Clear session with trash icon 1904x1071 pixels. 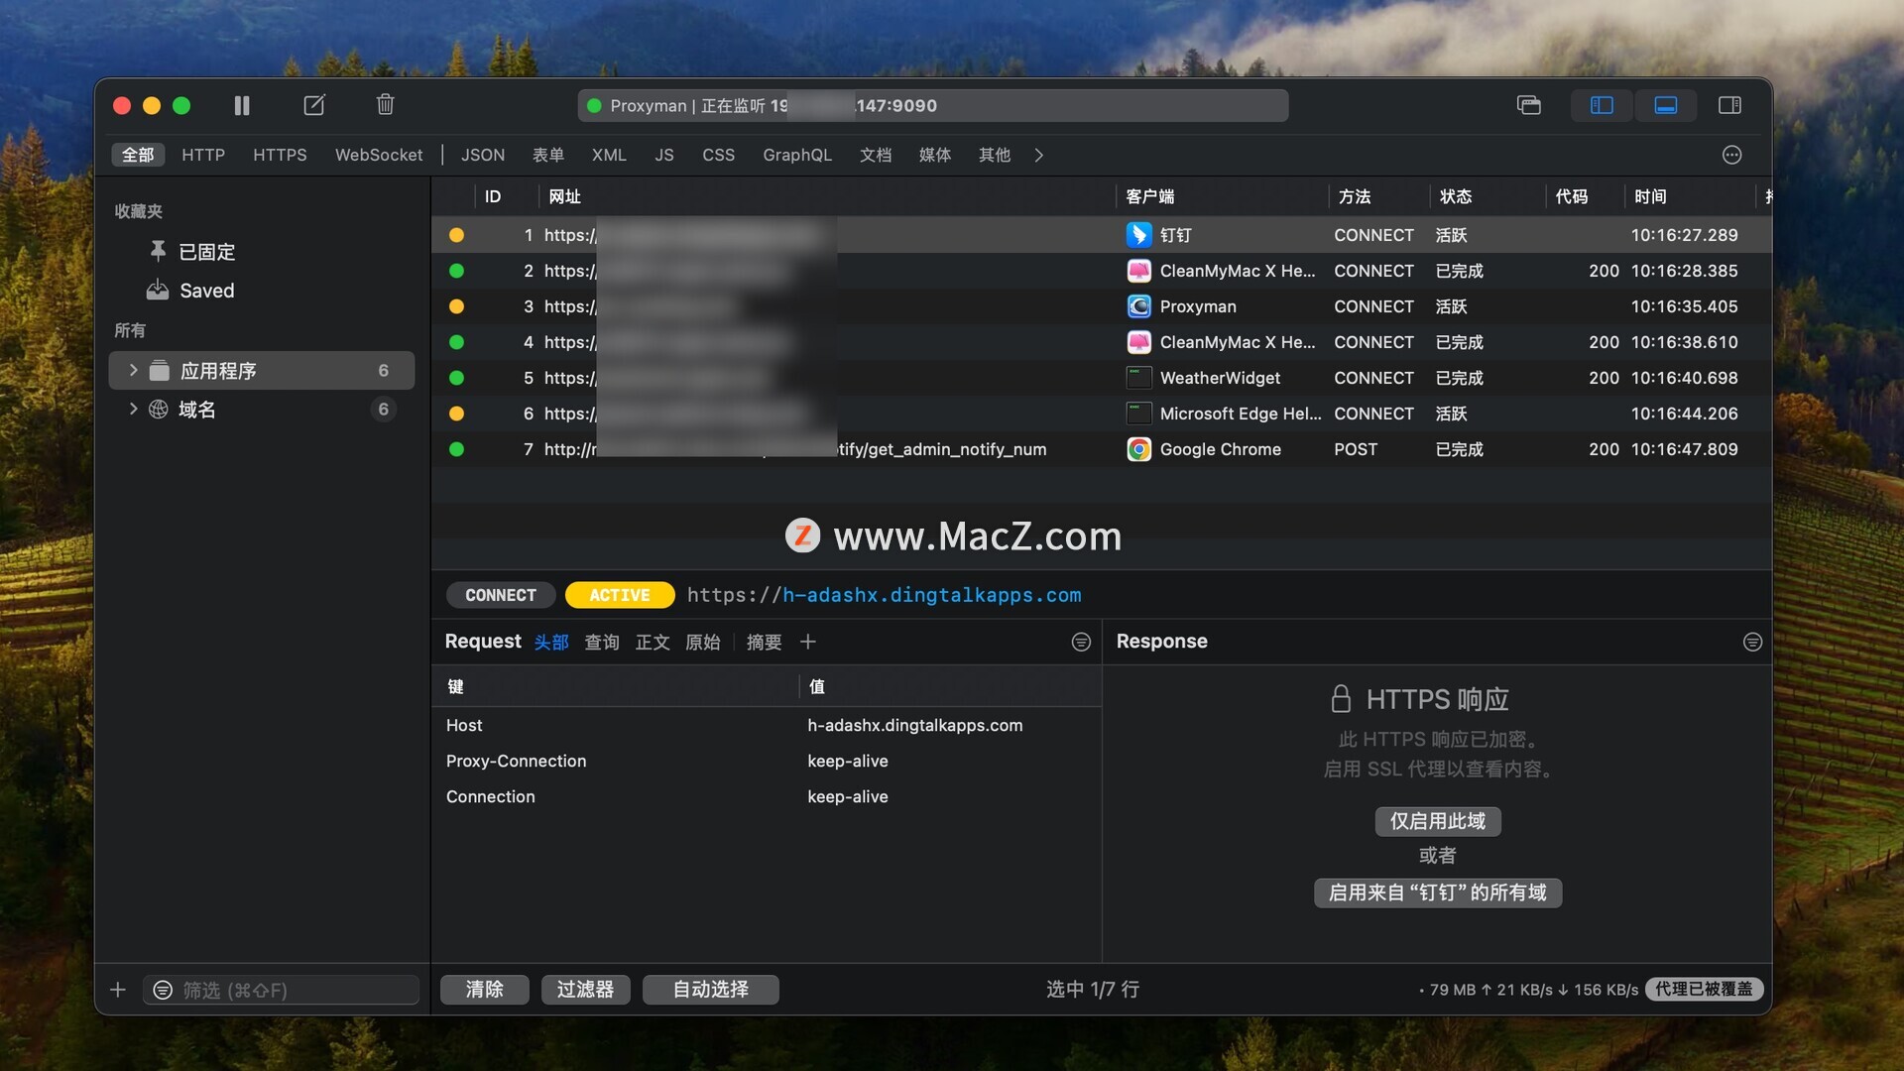385,104
